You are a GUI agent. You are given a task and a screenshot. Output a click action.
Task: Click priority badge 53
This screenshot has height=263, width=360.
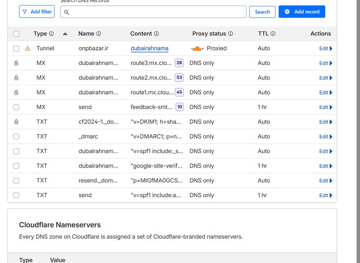[179, 77]
